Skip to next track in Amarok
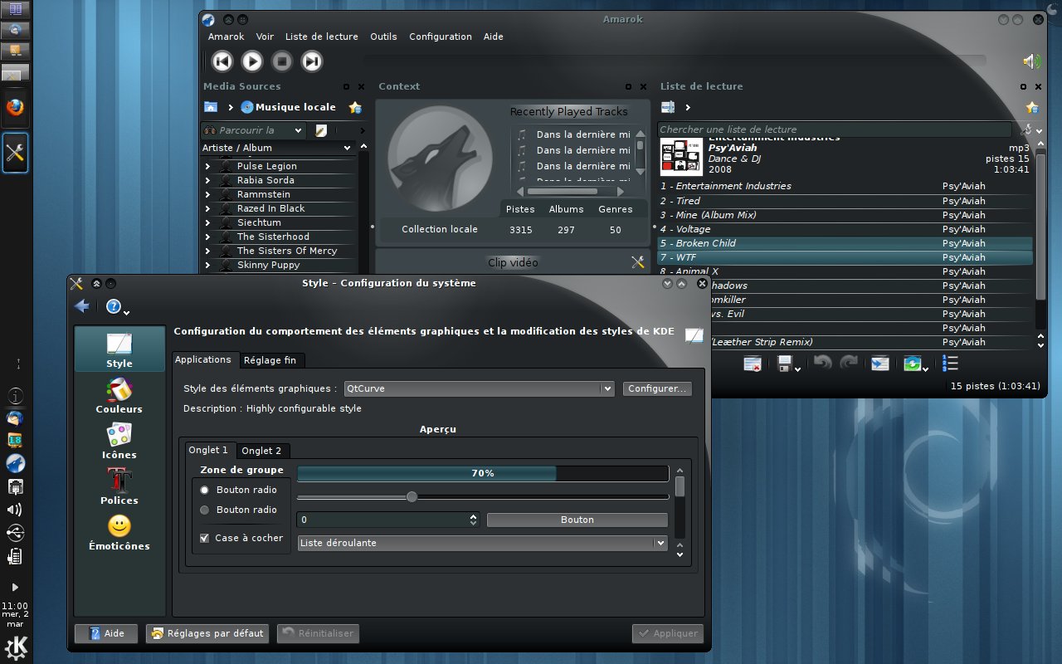This screenshot has width=1062, height=664. 312,61
